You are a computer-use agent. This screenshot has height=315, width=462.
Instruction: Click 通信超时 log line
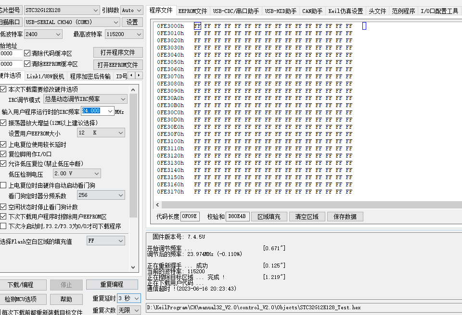(x=192, y=289)
